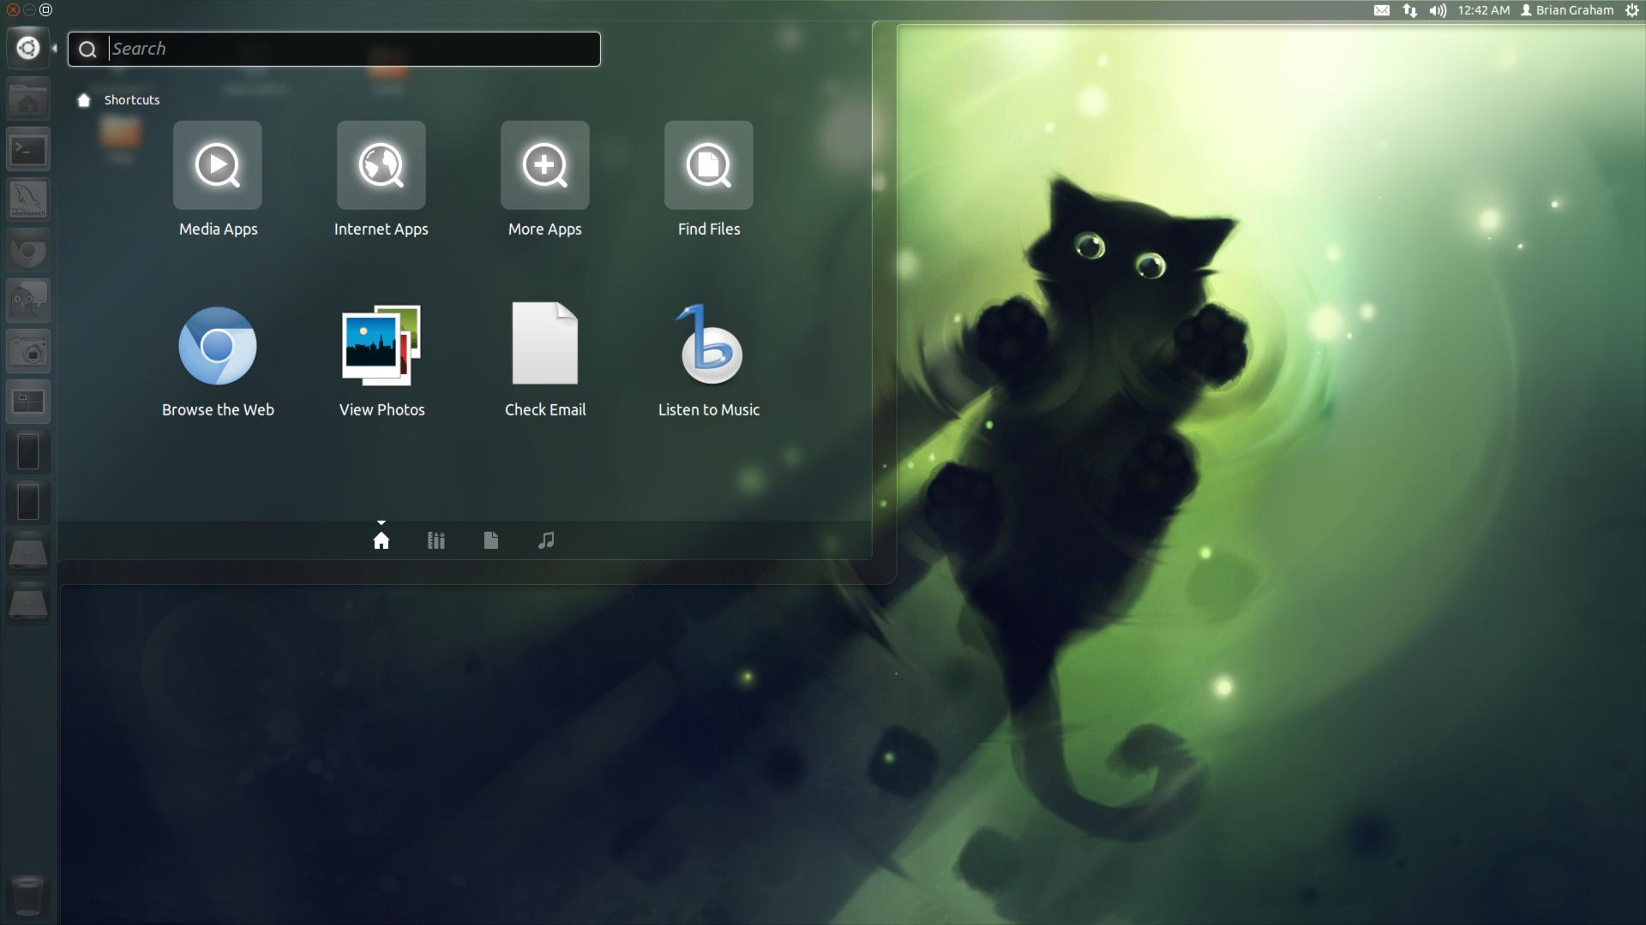The image size is (1646, 925).
Task: Open the screenshot camera launcher icon
Action: 28,351
